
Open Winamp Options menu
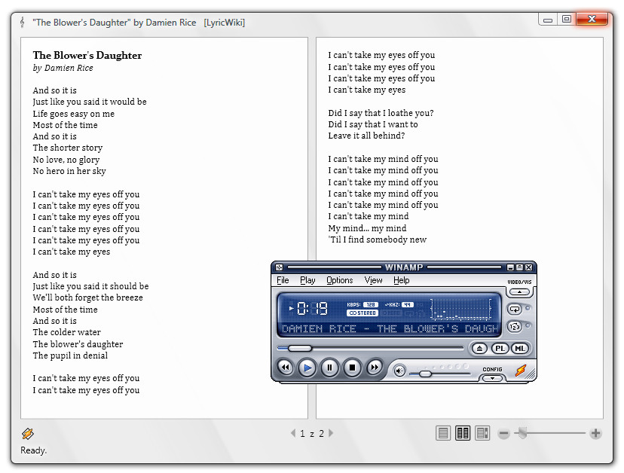(339, 280)
